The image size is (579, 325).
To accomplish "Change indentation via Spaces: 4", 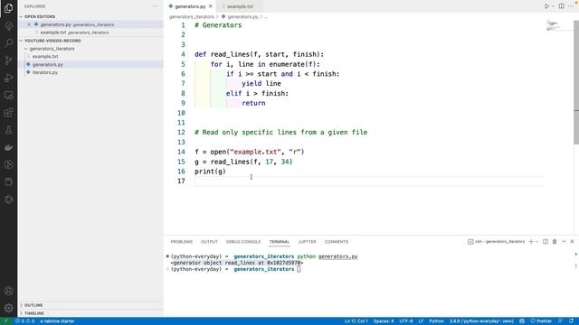I will (384, 321).
